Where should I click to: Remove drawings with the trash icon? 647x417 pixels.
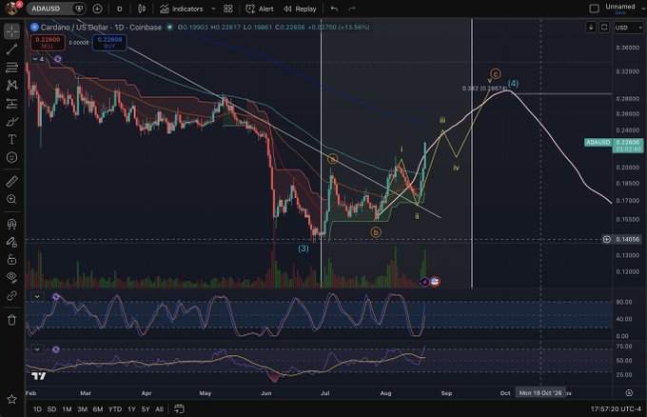12,320
